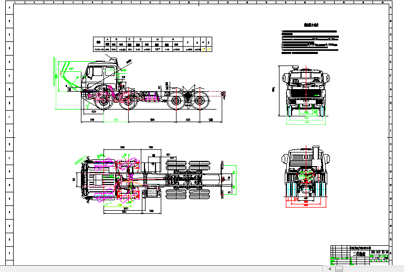This screenshot has height=272, width=404.
Task: Click the dimension parameter table
Action: (152, 44)
